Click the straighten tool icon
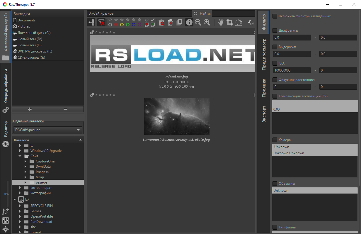This screenshot has width=361, height=234. [239, 22]
